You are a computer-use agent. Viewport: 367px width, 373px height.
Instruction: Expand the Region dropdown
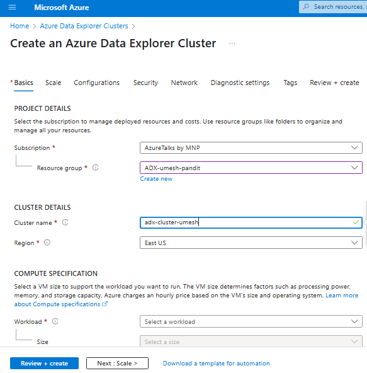coord(251,243)
